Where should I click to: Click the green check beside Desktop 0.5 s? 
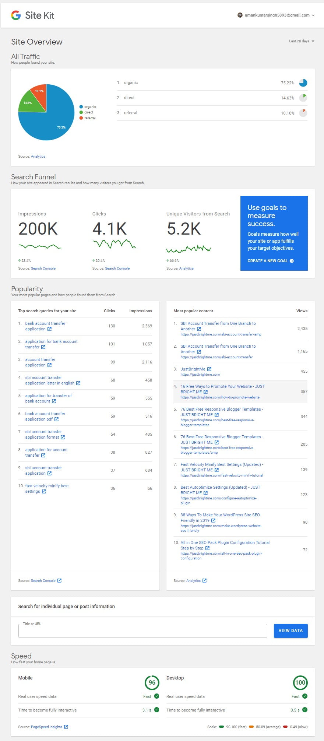point(304,710)
